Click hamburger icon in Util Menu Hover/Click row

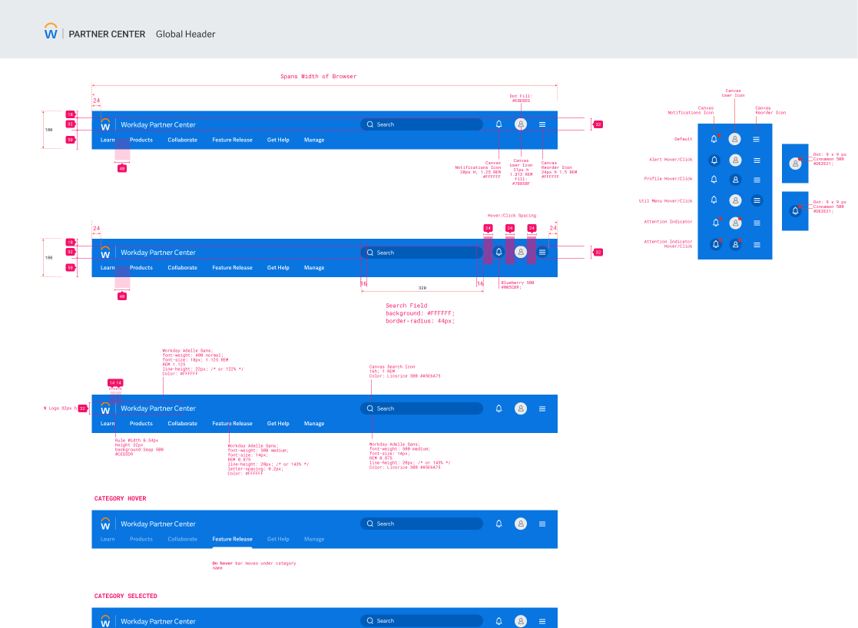click(757, 200)
